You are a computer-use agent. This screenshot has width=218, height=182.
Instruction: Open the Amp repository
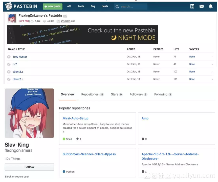coord(145,118)
